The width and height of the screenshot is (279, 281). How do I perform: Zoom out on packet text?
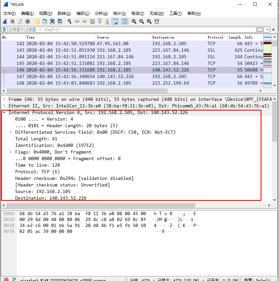(x=142, y=21)
